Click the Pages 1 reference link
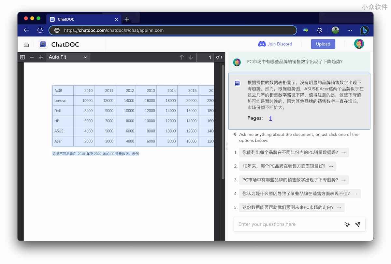Viewport: 391px width, 264px height. [270, 118]
